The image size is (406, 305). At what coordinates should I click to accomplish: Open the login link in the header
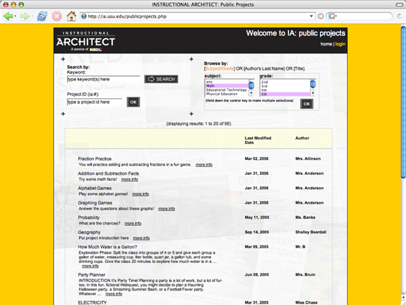(340, 44)
